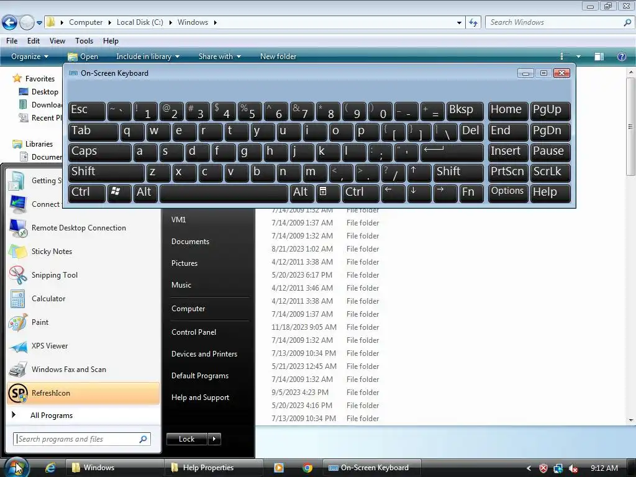
Task: Open the View menu
Action: tap(57, 41)
